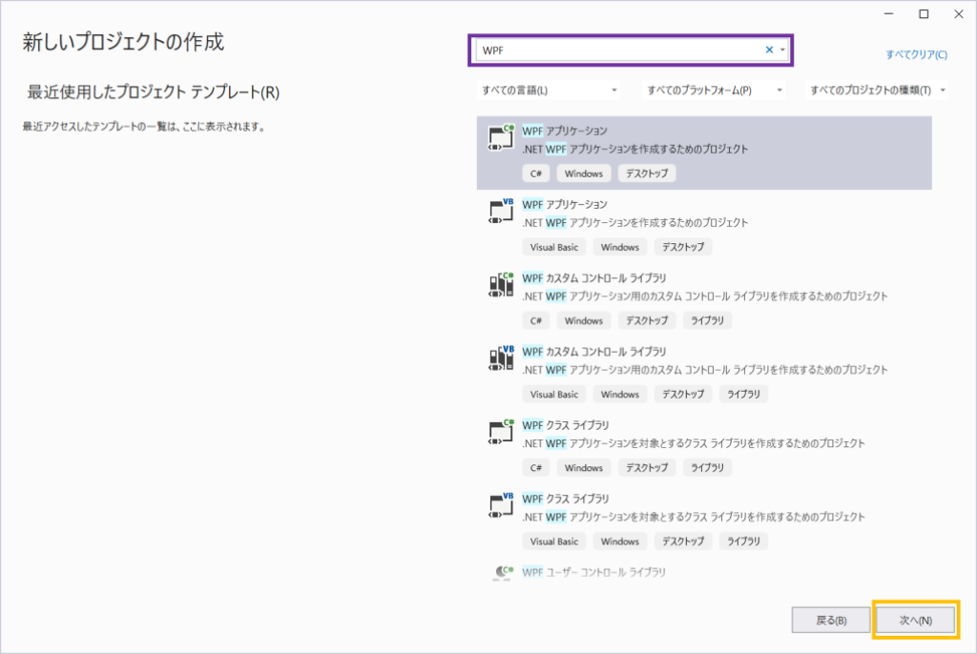Click the VB WPF カスタム コントロール ライブラリ icon

click(x=501, y=358)
